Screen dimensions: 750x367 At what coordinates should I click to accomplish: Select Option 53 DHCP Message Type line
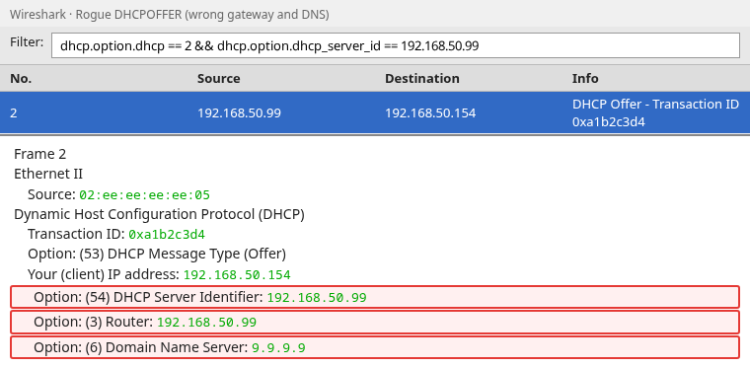[x=157, y=255]
